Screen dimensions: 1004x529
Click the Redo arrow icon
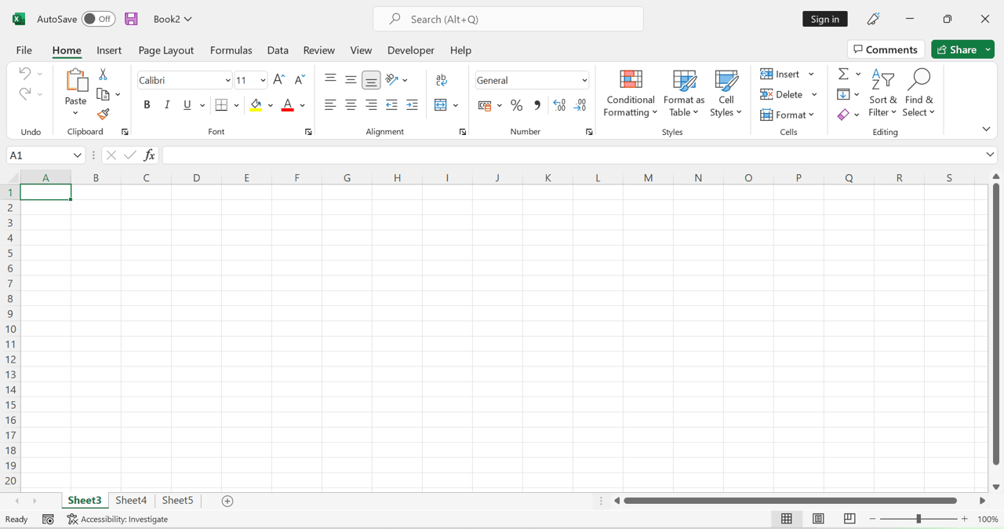tap(25, 93)
